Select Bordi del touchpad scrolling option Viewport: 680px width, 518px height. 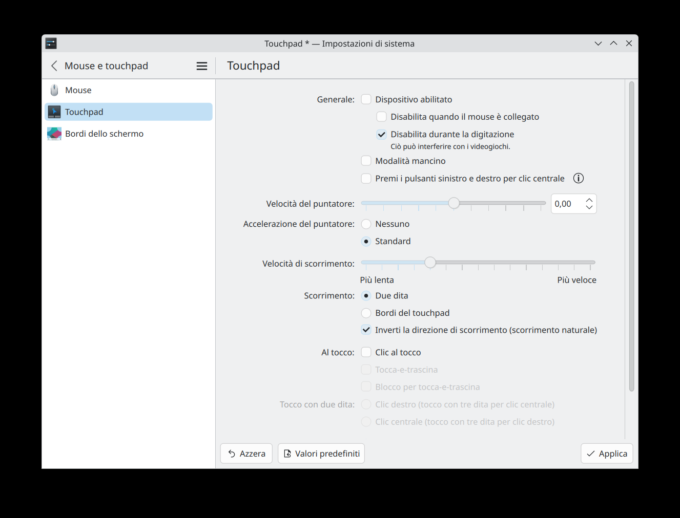coord(366,313)
